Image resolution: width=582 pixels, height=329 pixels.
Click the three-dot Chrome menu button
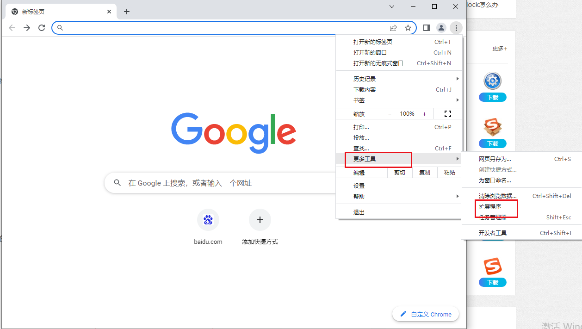(456, 28)
